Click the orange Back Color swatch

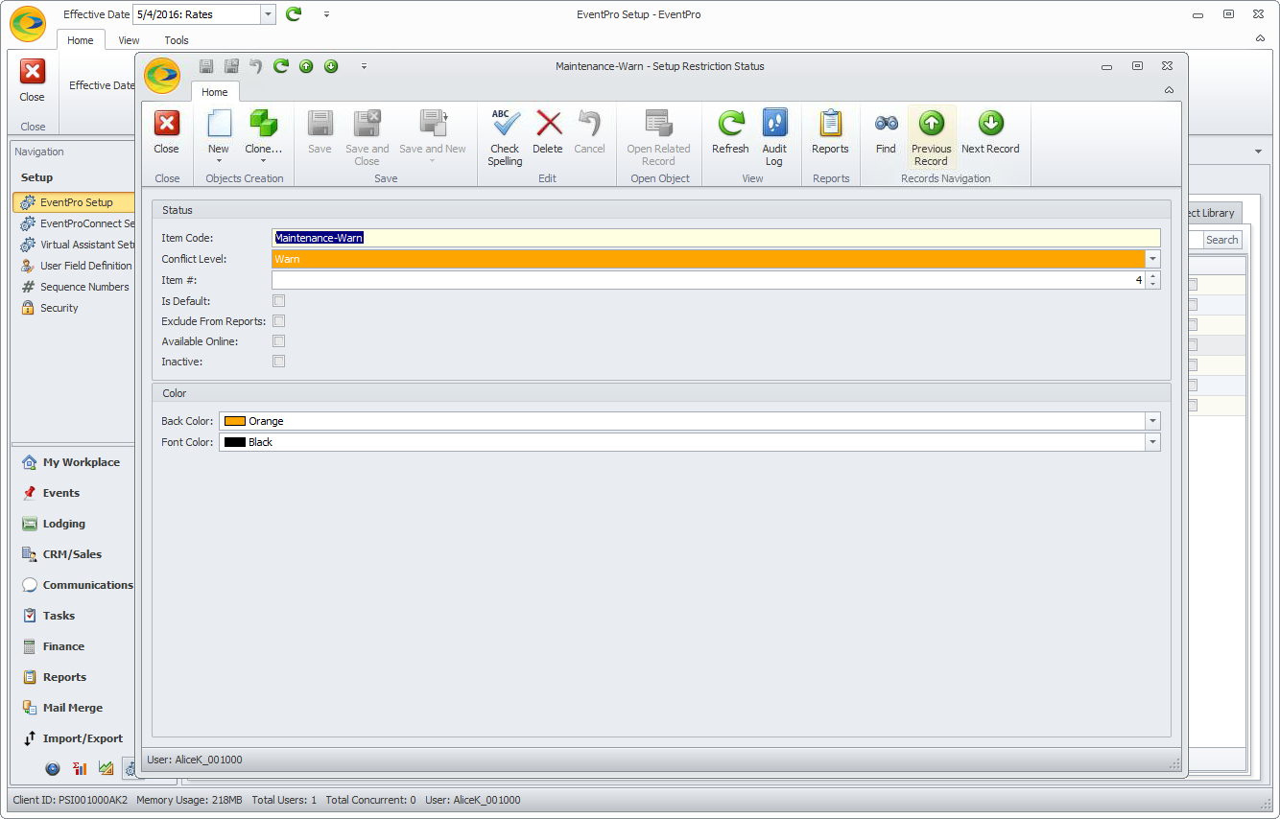(235, 421)
